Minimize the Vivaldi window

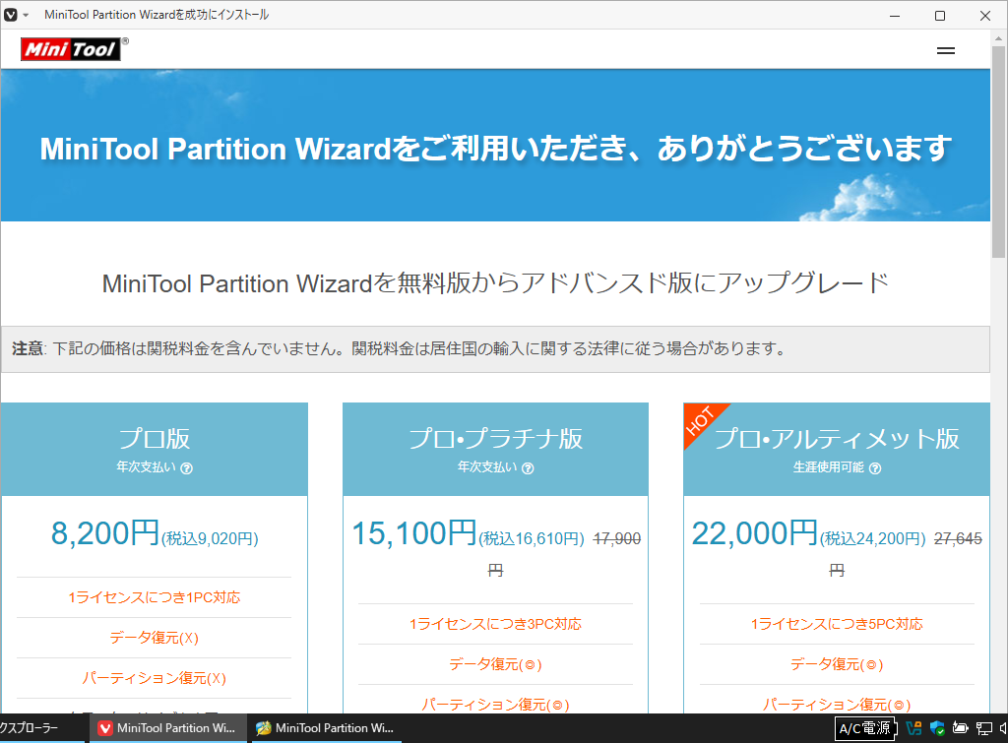pyautogui.click(x=894, y=16)
